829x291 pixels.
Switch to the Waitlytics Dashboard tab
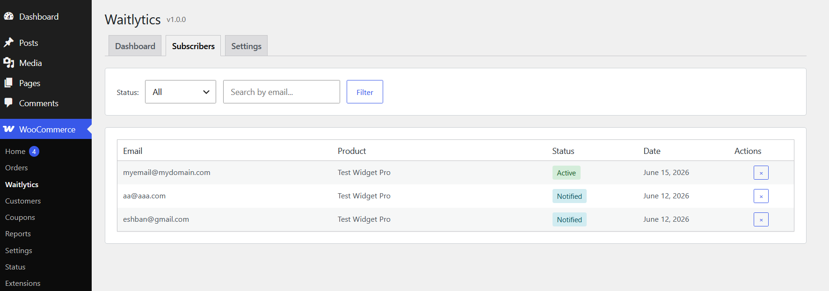coord(135,46)
